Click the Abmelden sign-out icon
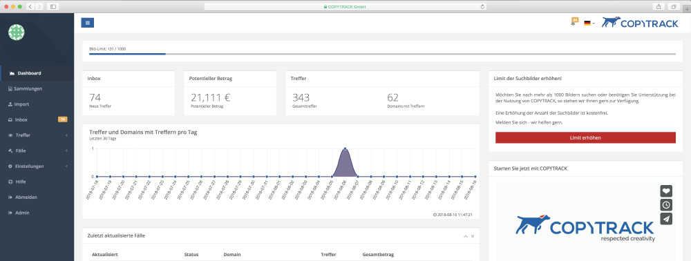Image resolution: width=691 pixels, height=261 pixels. pos(10,197)
